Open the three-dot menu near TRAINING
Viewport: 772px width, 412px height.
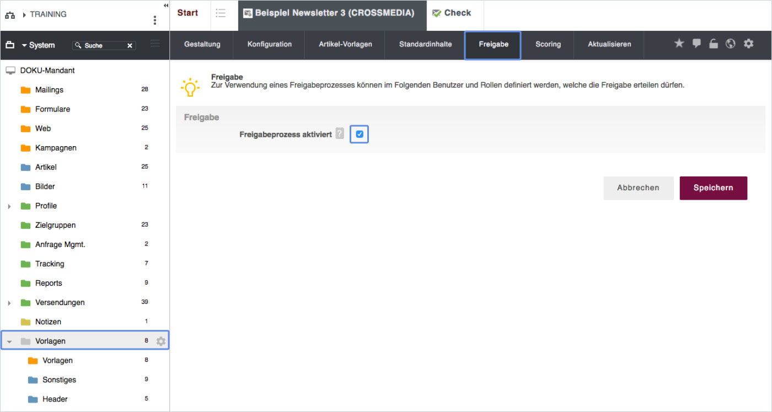click(x=155, y=20)
